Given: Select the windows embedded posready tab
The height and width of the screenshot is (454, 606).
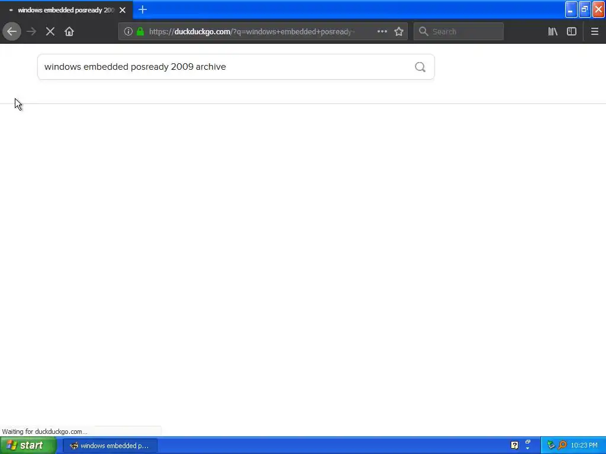Looking at the screenshot, I should 66,10.
